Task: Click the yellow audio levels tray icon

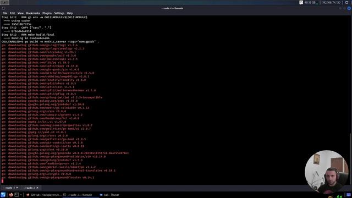Action: point(331,196)
